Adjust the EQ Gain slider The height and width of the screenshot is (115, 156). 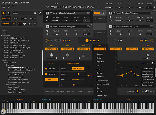(78, 74)
